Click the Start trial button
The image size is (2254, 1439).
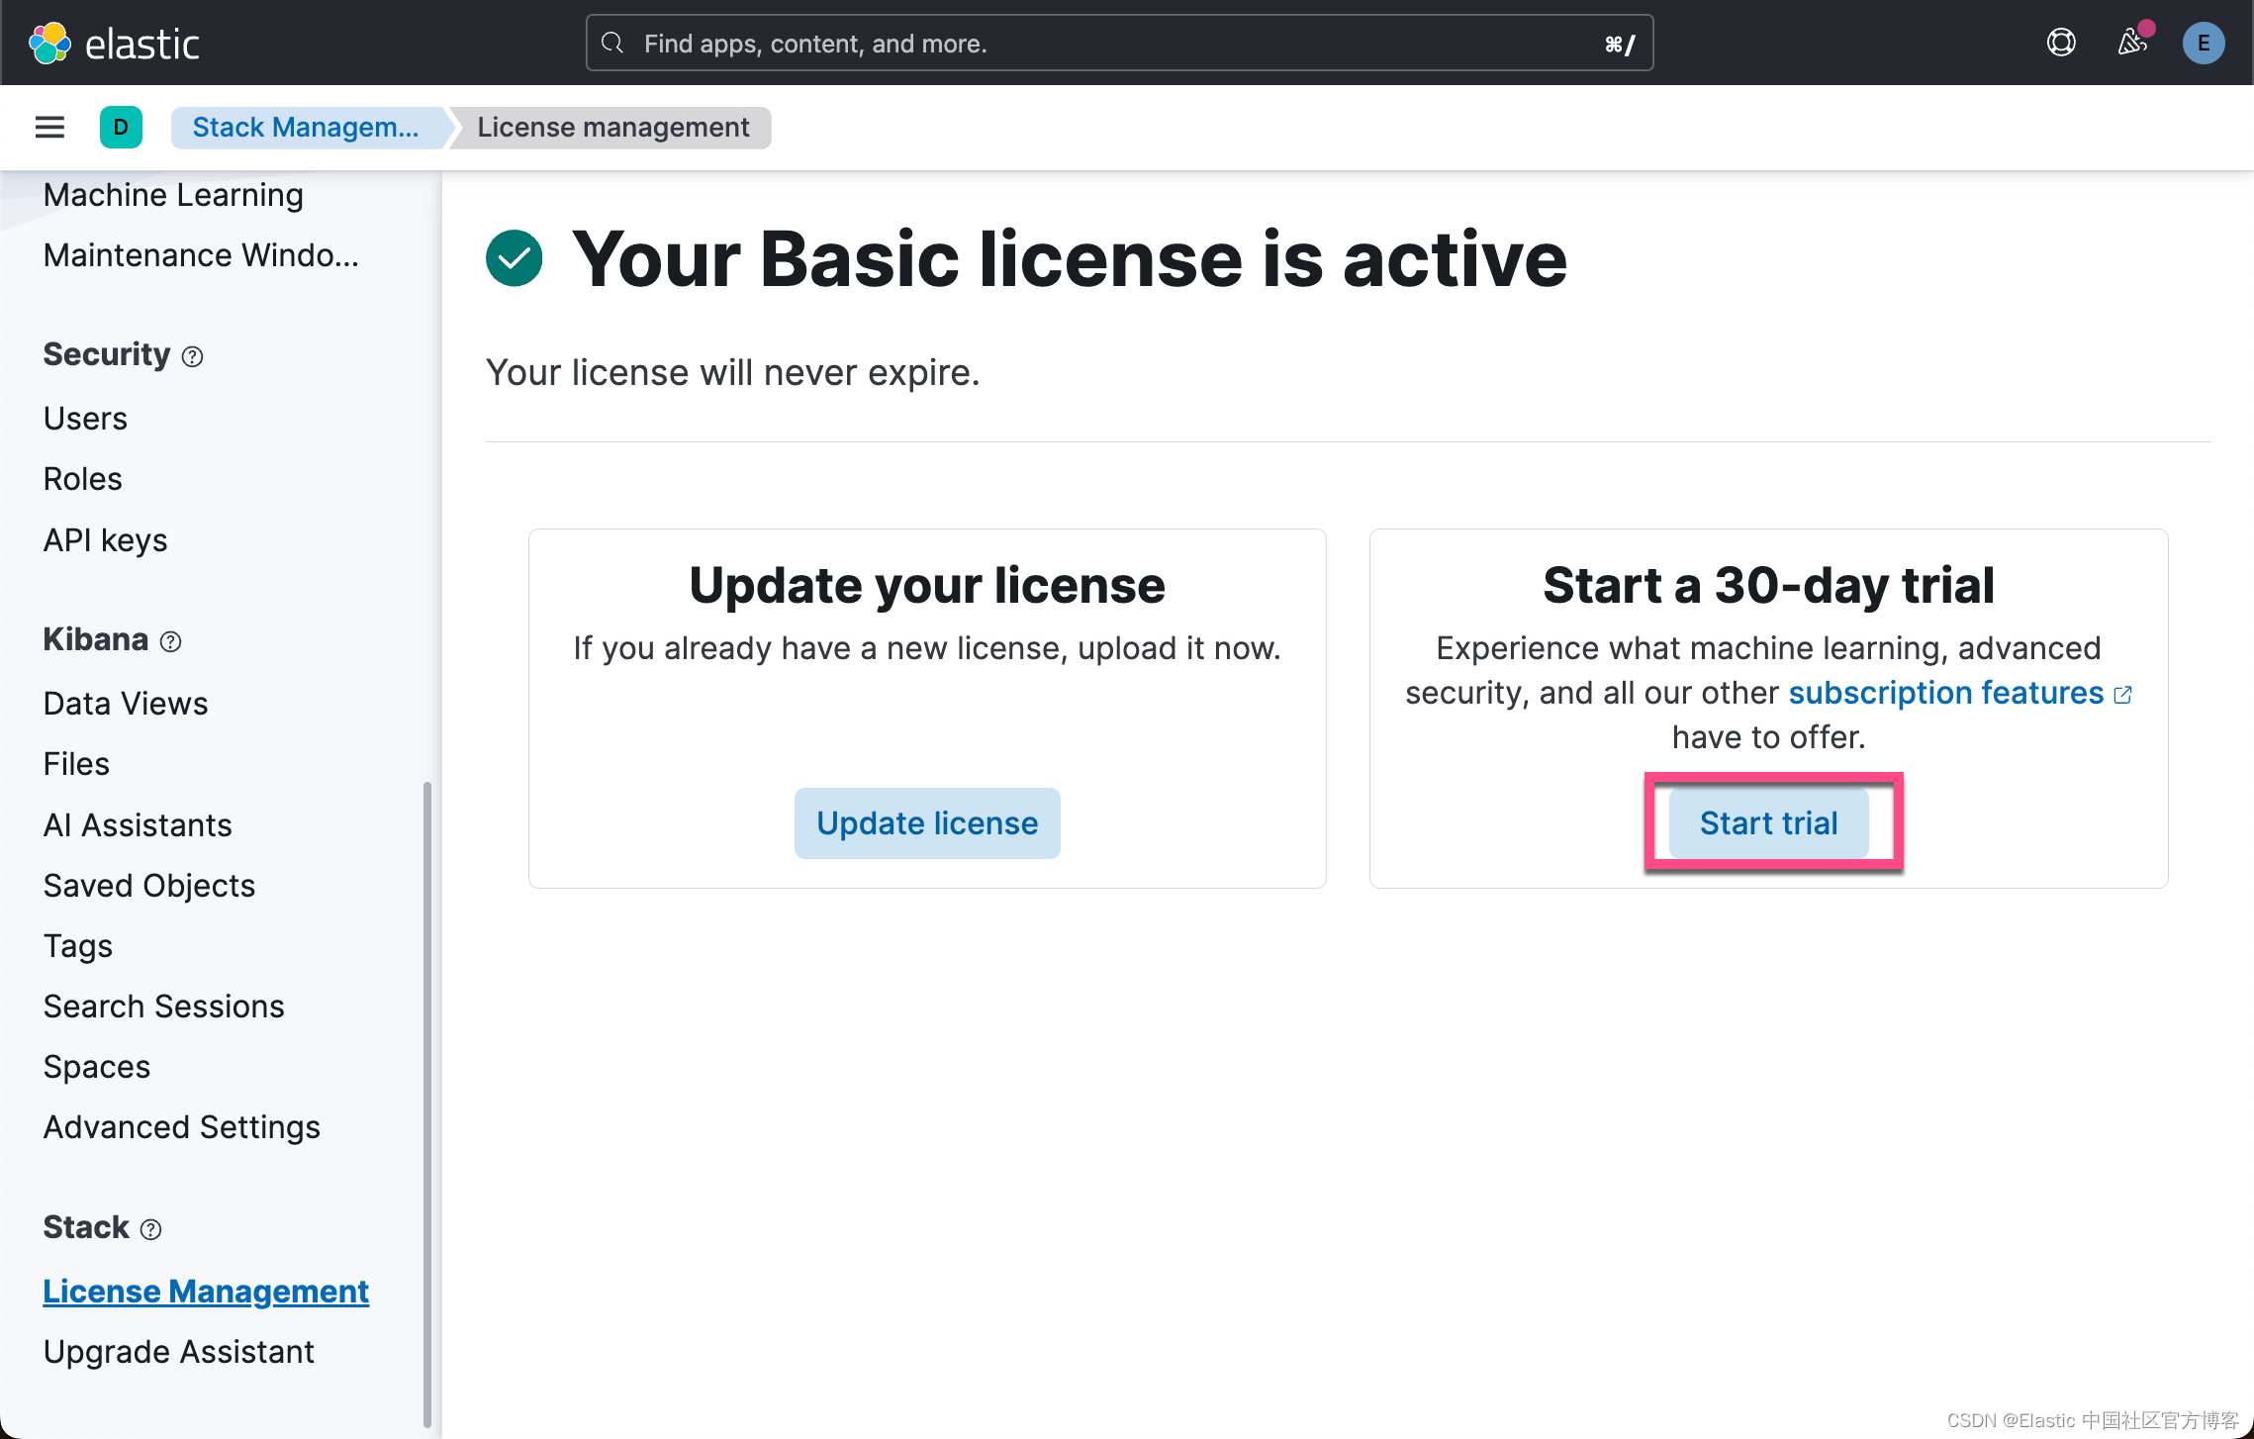point(1768,822)
